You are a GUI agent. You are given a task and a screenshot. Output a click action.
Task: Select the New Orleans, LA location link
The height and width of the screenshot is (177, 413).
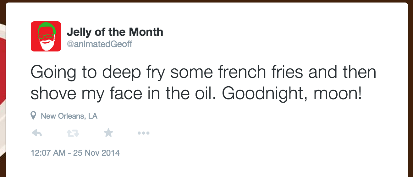click(x=69, y=116)
